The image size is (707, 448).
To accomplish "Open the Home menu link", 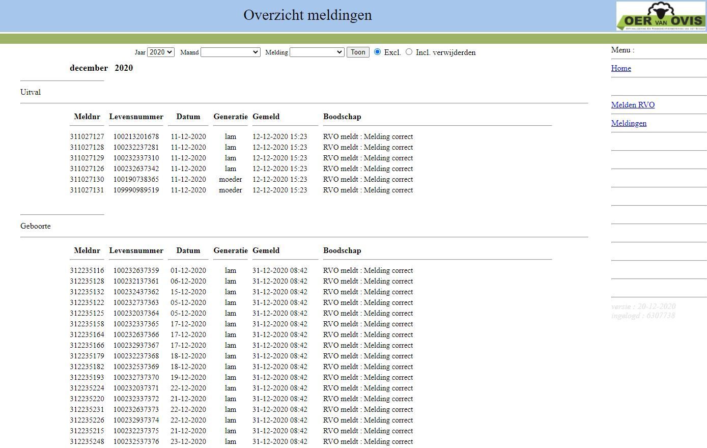I will pyautogui.click(x=621, y=68).
